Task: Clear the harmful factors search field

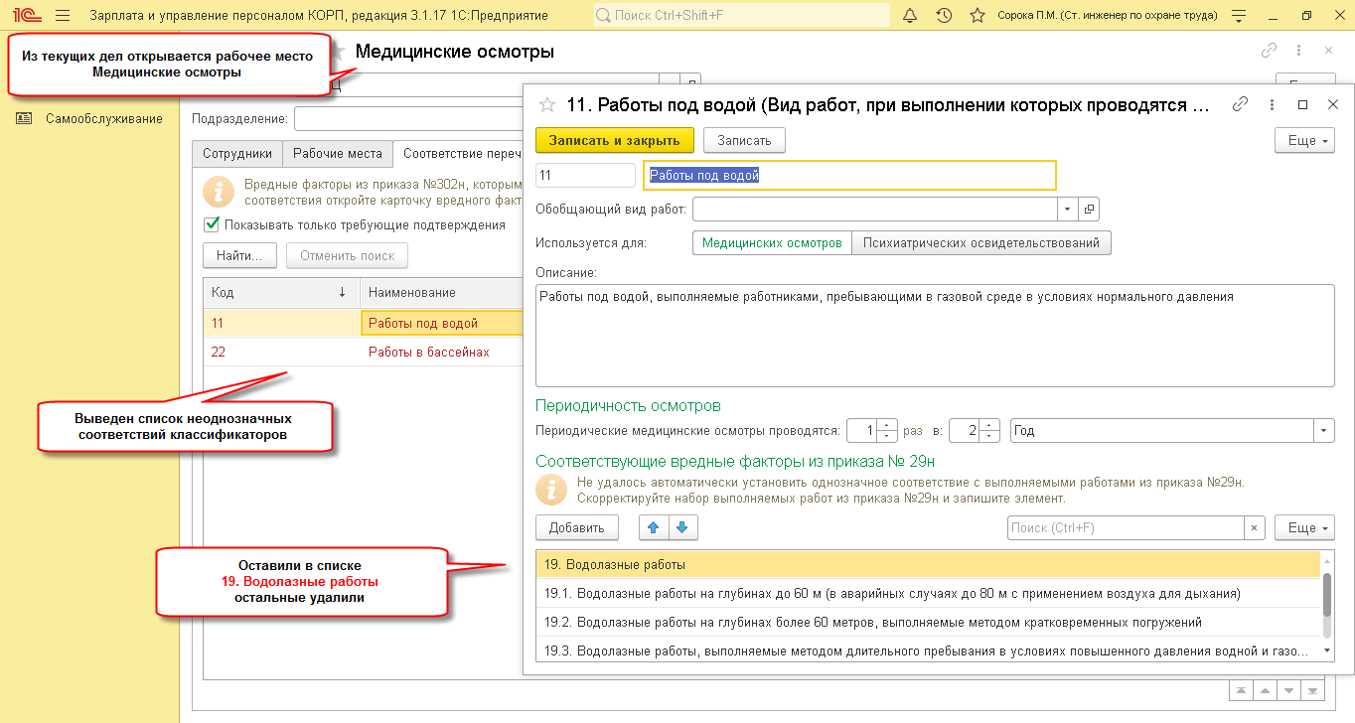Action: (1255, 528)
